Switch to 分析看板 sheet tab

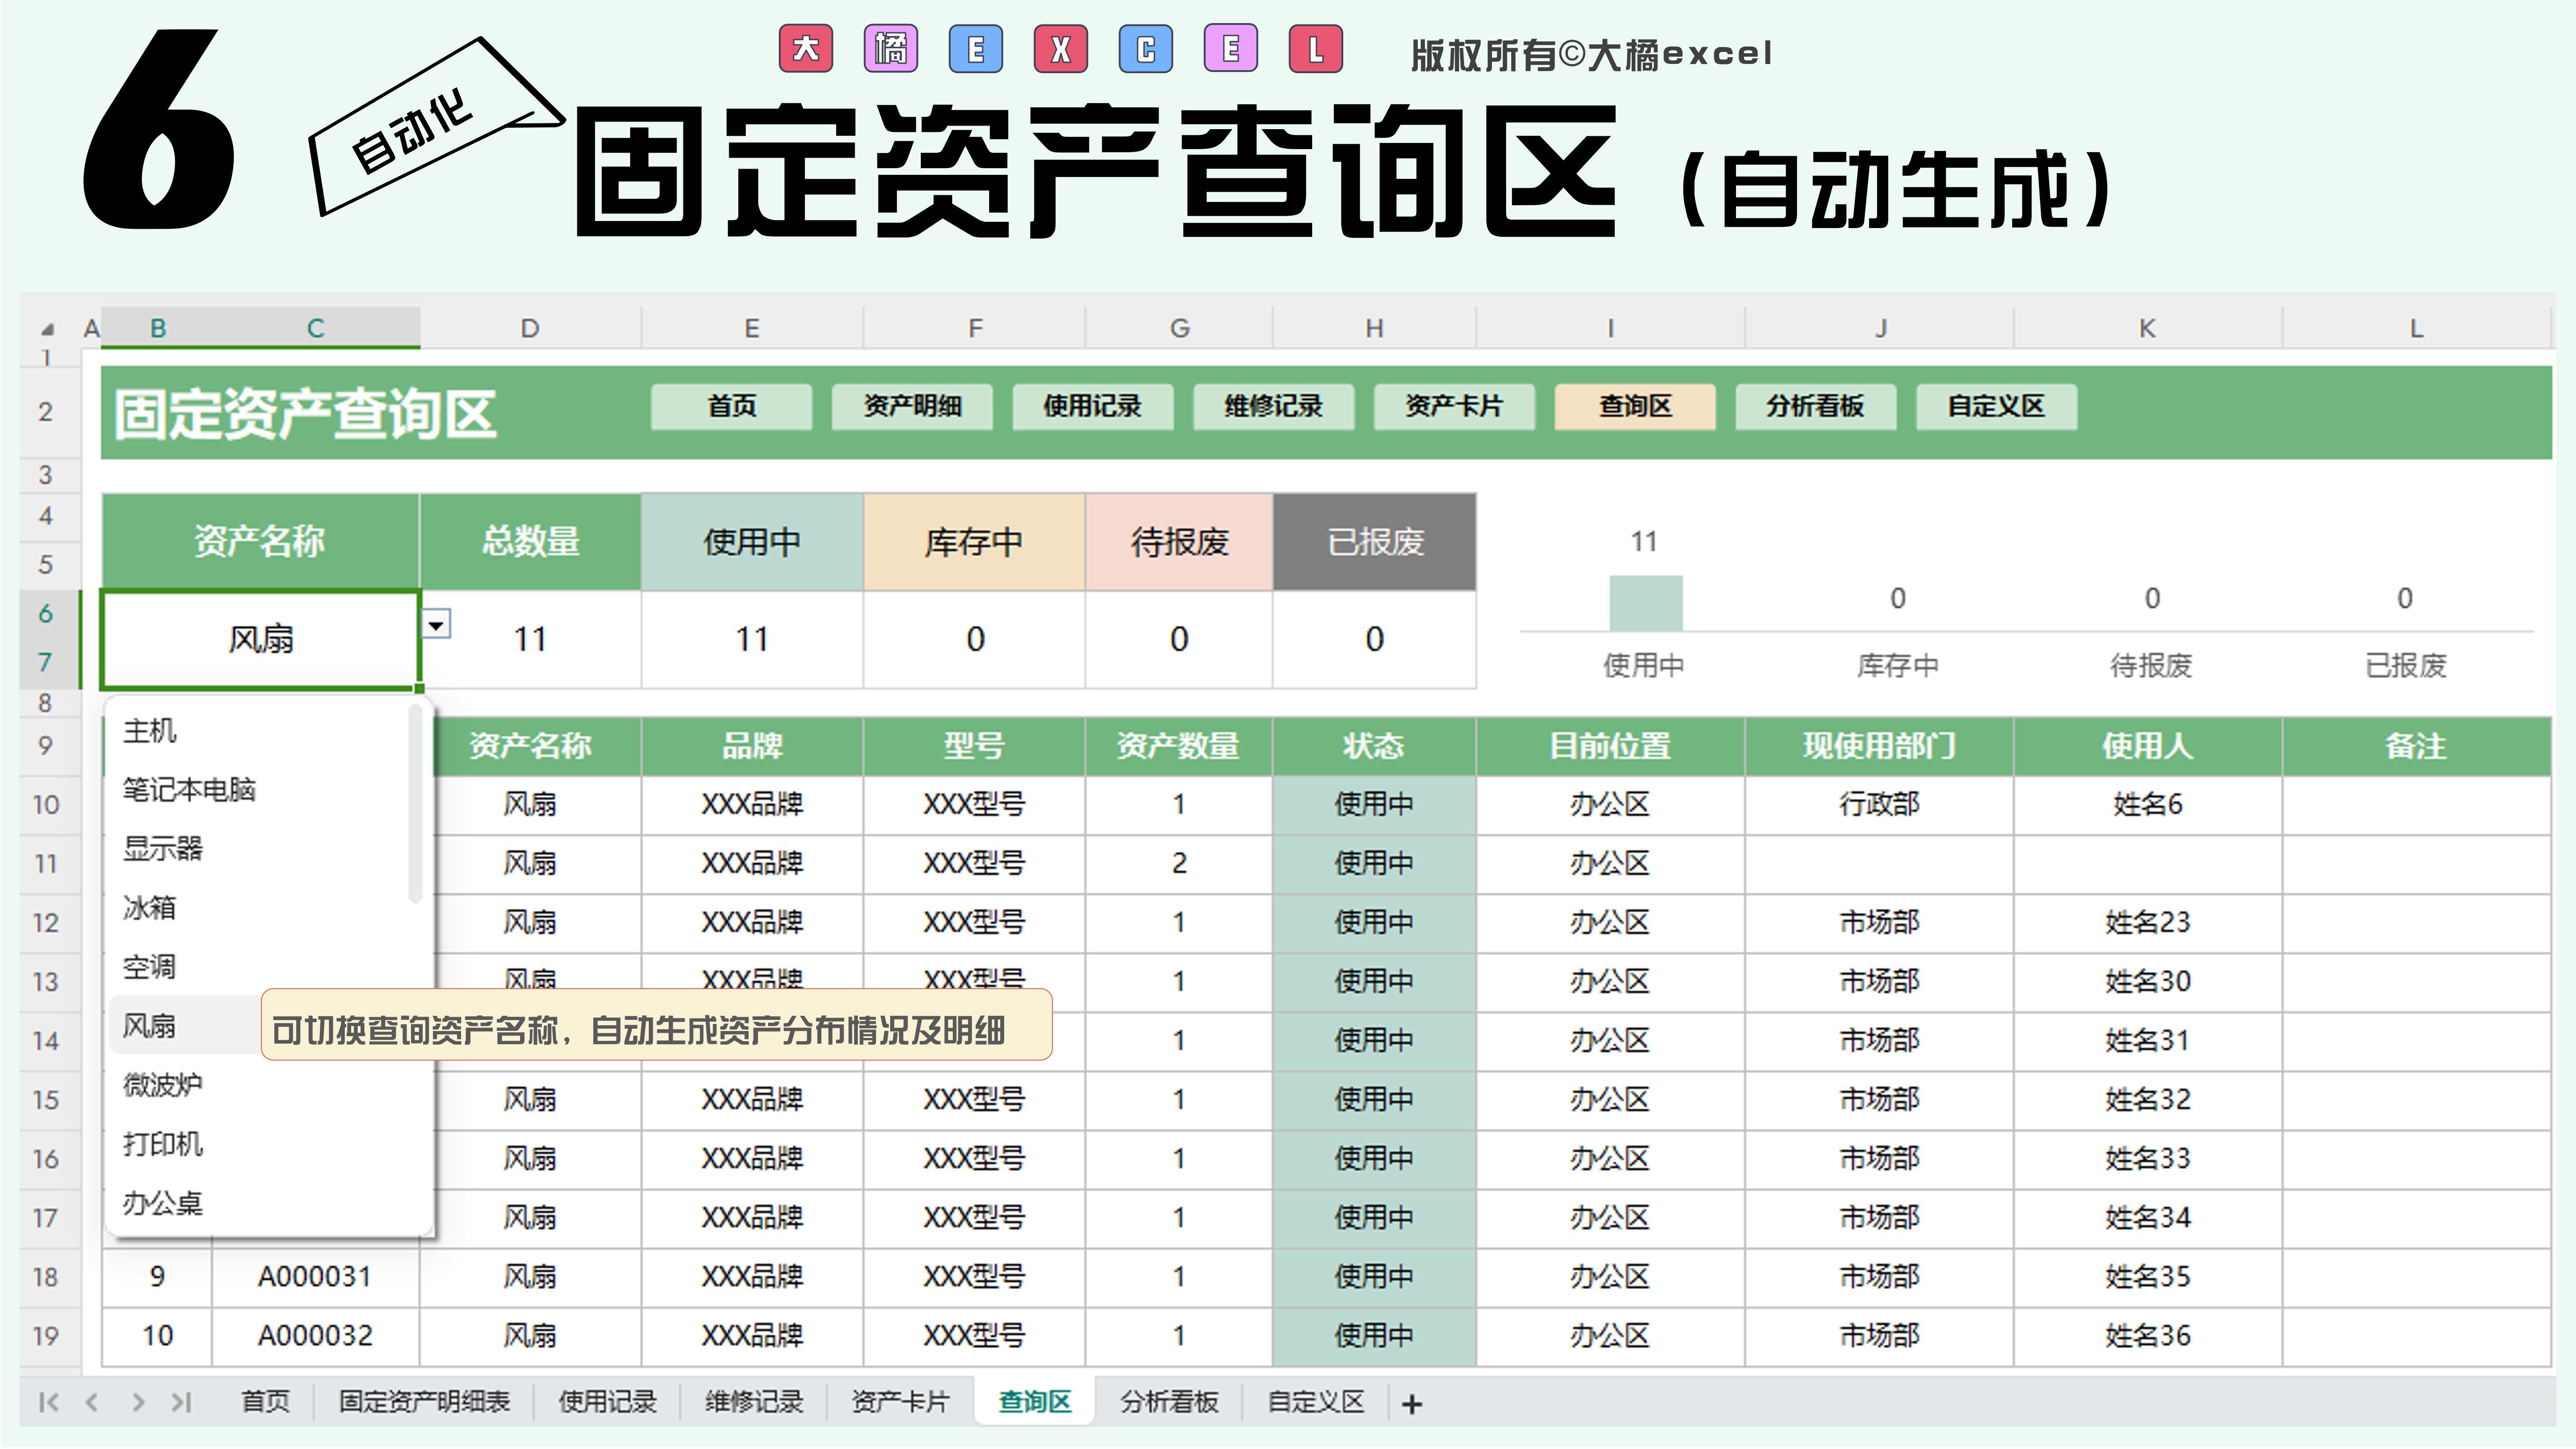(1168, 1402)
